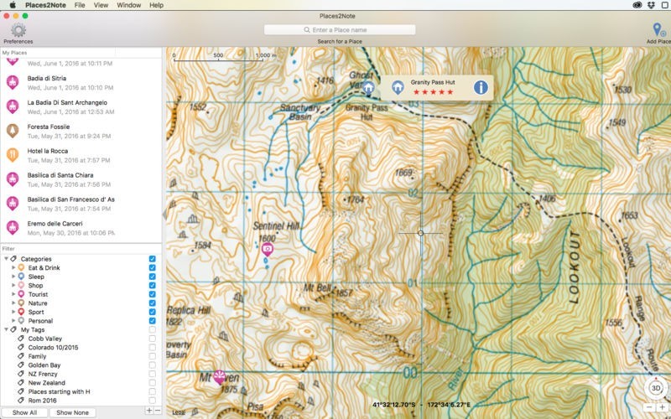The image size is (671, 419).
Task: Collapse the Categories tree
Action: point(6,259)
